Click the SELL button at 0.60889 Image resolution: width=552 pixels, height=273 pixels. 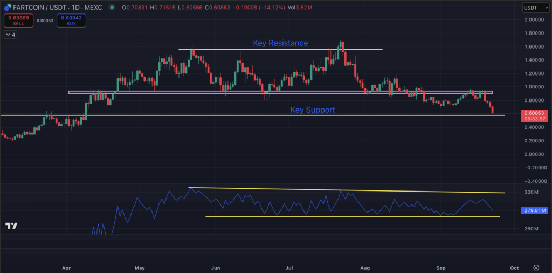19,21
